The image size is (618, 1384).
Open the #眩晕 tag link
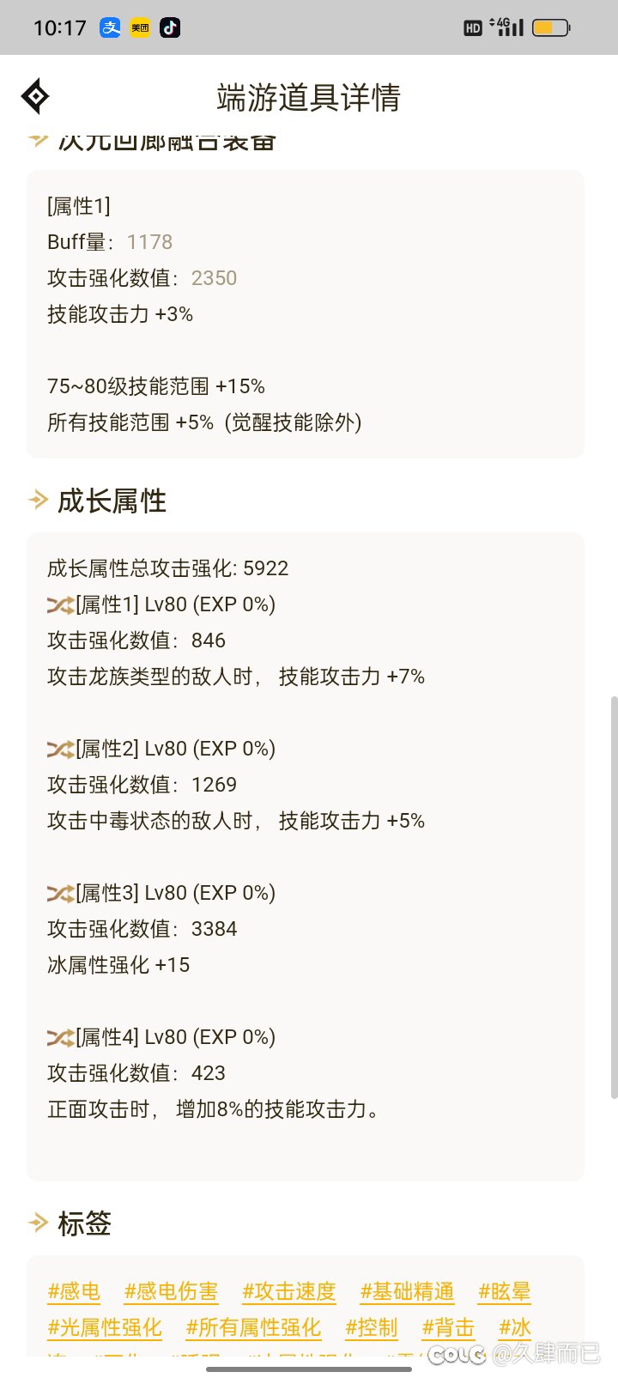click(505, 1292)
